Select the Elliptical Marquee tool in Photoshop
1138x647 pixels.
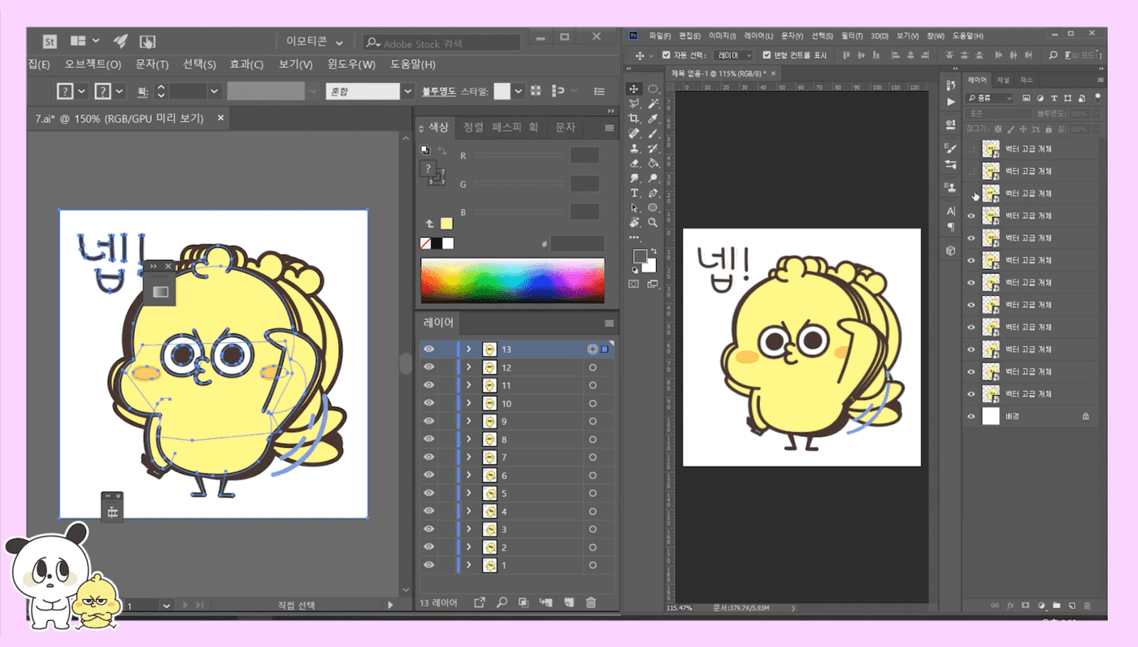[x=653, y=89]
